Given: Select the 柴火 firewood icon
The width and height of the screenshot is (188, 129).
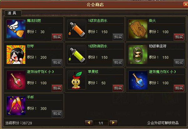Looking at the screenshot, I should (x=138, y=29).
